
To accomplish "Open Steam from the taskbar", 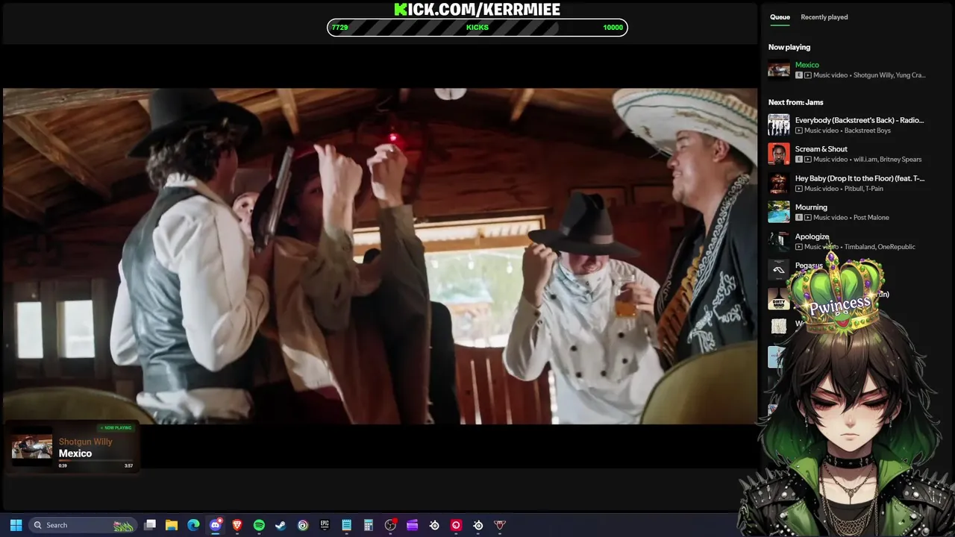I will pos(281,525).
